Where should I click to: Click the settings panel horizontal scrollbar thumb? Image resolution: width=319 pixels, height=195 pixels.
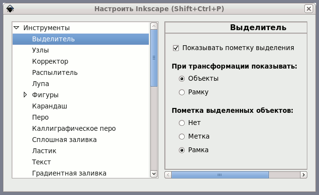[220, 175]
